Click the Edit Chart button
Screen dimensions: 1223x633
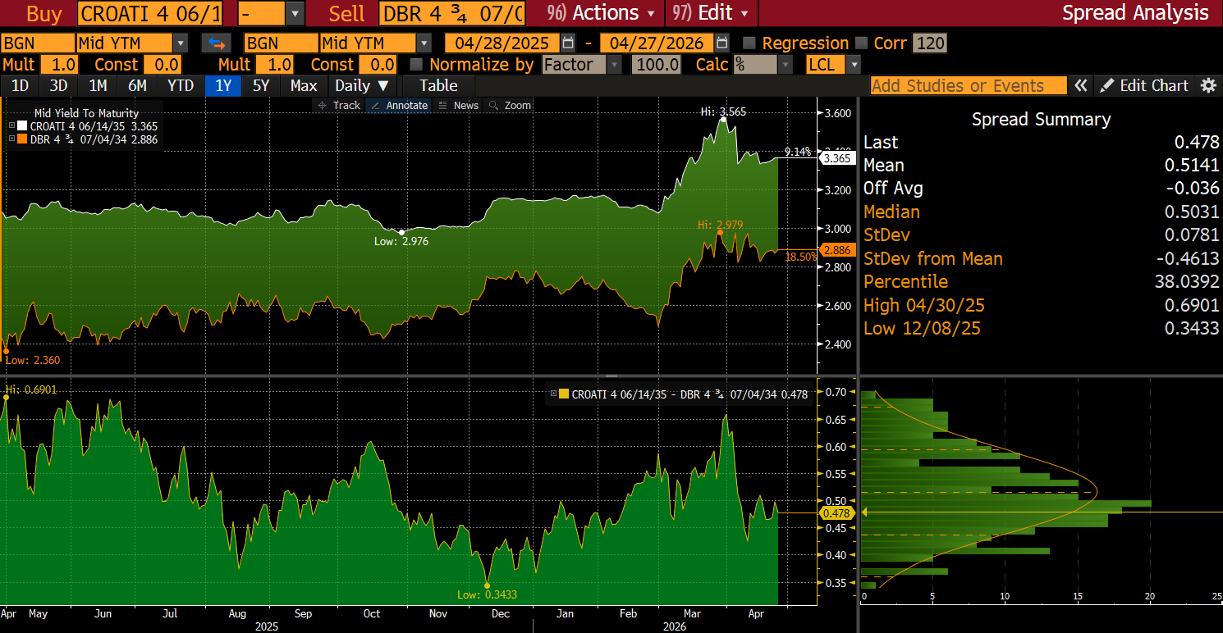(1144, 85)
